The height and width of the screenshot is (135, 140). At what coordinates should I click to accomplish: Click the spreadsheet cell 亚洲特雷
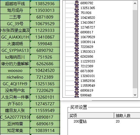(15, 124)
